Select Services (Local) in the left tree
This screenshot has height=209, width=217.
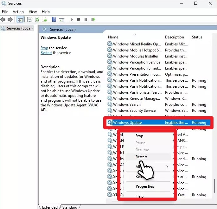pos(17,28)
